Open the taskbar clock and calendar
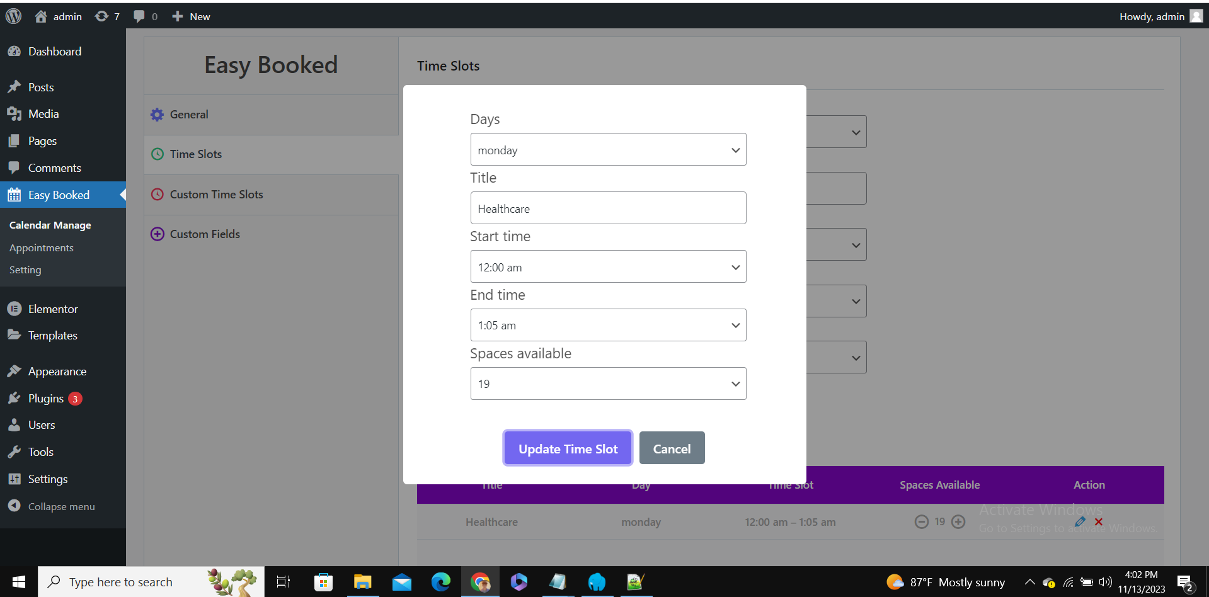 tap(1142, 582)
